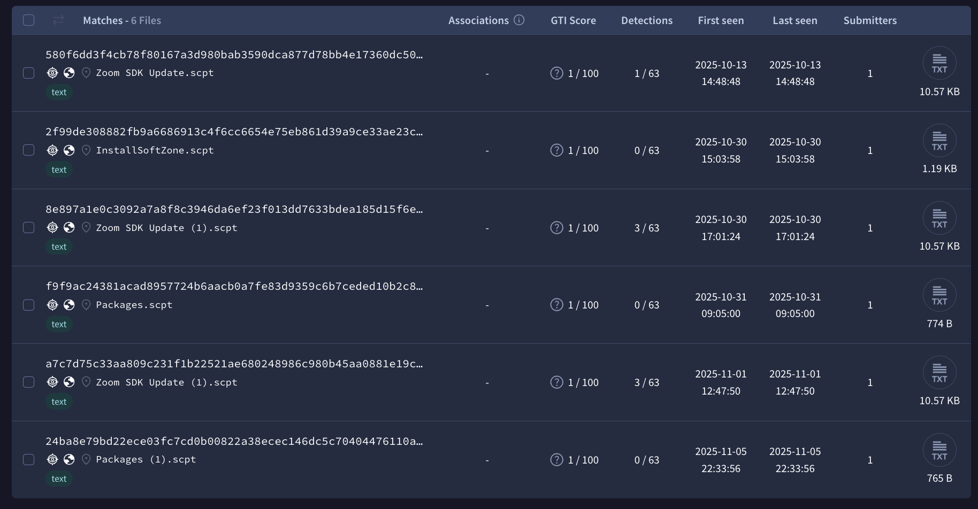The image size is (978, 509).
Task: Check the box for hash 24ba8e79 row
Action: pos(29,459)
